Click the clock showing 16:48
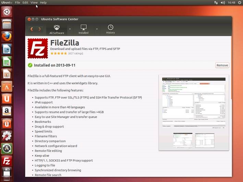 click(x=231, y=2)
